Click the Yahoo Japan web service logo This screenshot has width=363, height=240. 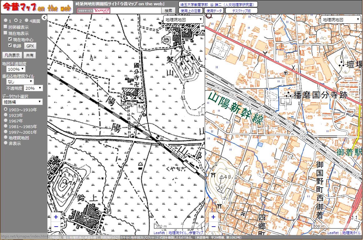coord(94,10)
